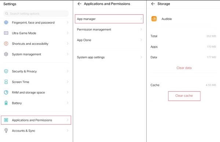The height and width of the screenshot is (142, 220).
Task: Click the Settings title
Action: (10, 4)
